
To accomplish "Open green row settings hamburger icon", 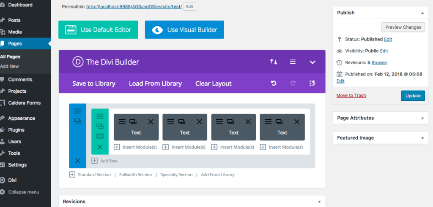I will point(100,116).
